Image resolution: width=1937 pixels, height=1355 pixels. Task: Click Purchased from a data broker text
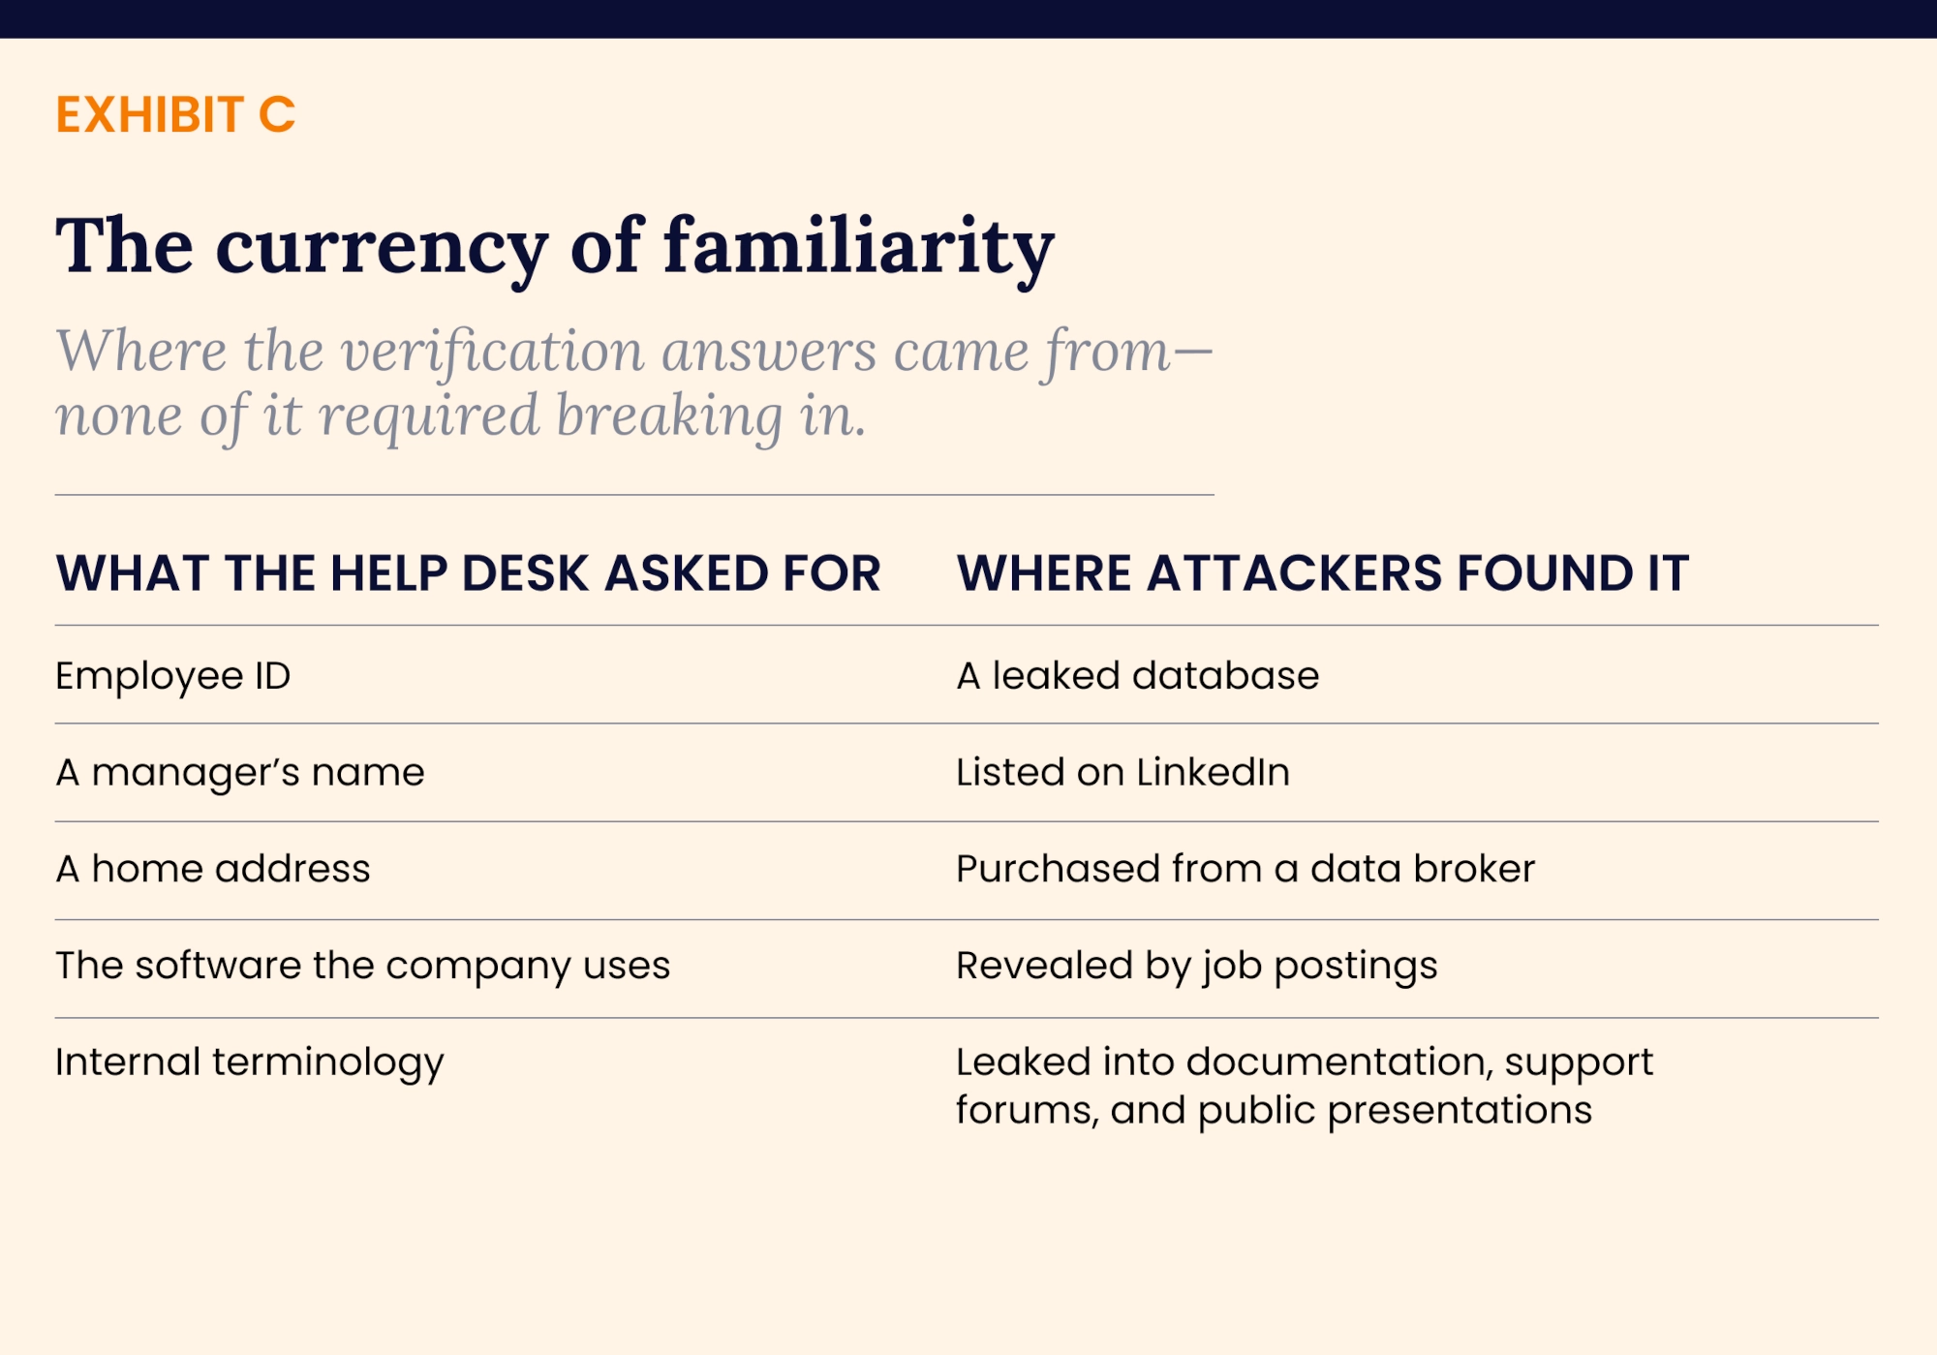pos(1245,869)
